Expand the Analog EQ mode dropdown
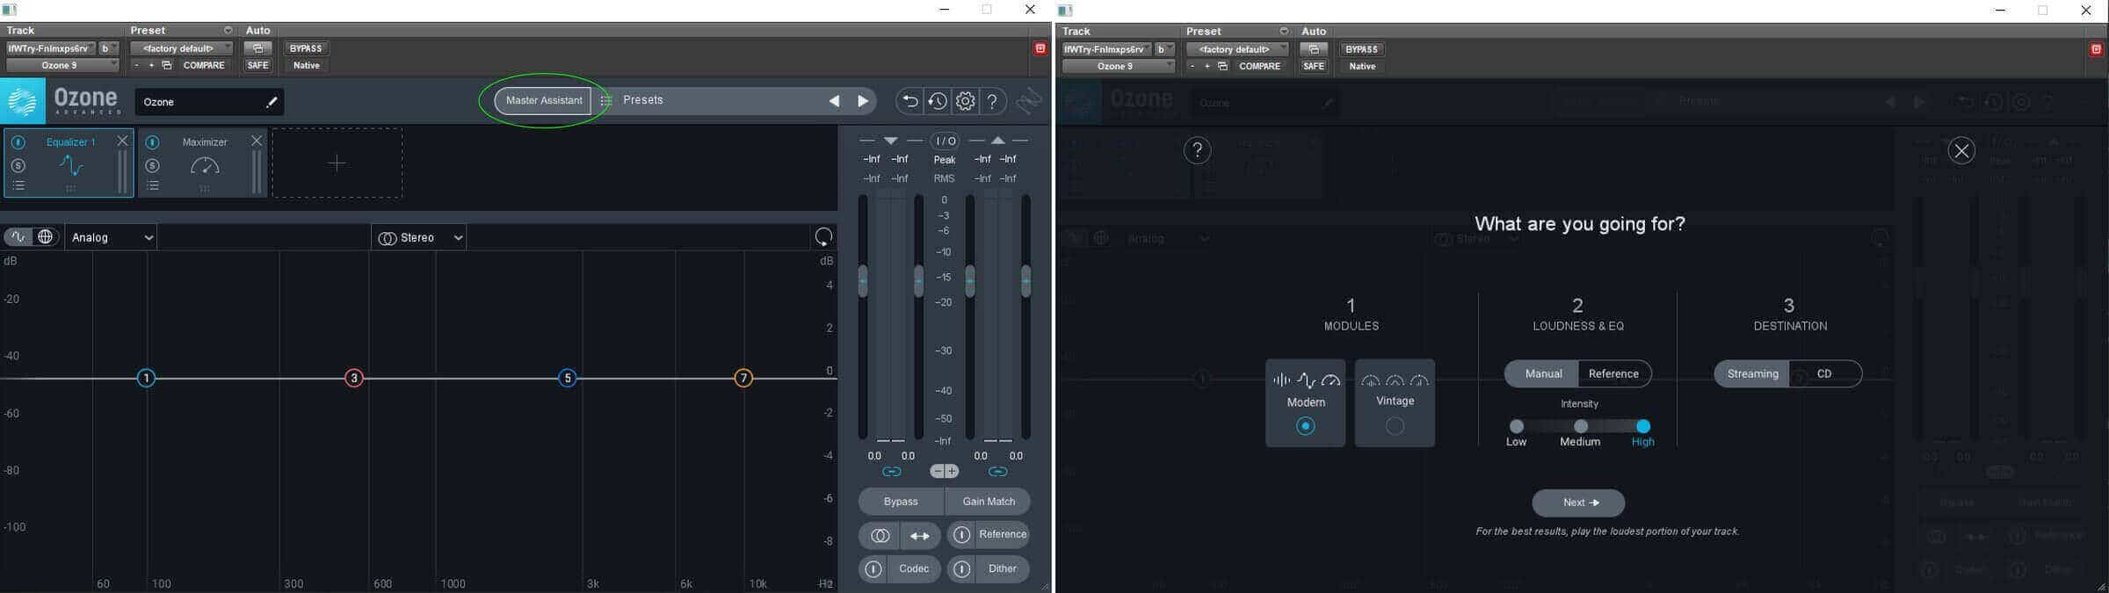 click(x=112, y=237)
